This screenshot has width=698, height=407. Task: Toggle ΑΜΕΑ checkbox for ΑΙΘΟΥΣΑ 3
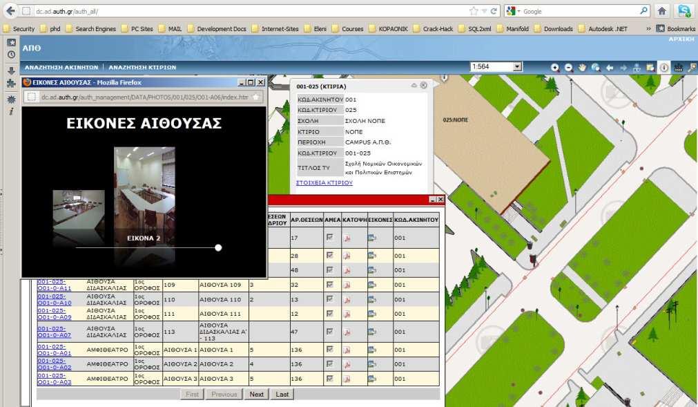point(330,378)
